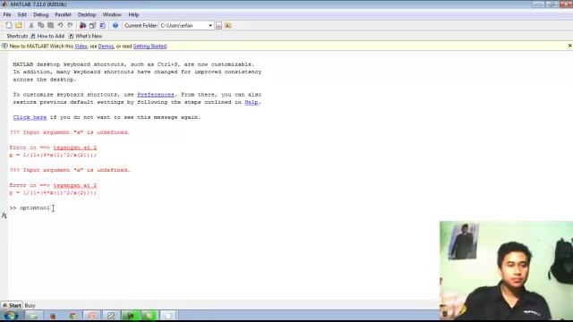Screen dimensions: 573x322
Task: Click the webcam video overlay
Action: tap(506, 270)
